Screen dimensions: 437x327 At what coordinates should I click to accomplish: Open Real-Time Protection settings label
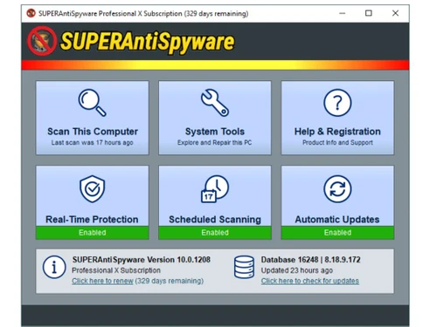pyautogui.click(x=92, y=219)
